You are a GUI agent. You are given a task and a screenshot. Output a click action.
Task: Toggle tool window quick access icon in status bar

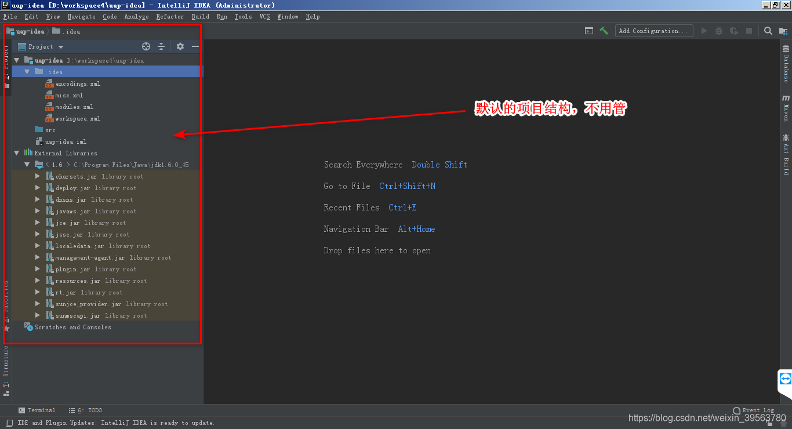[x=9, y=423]
